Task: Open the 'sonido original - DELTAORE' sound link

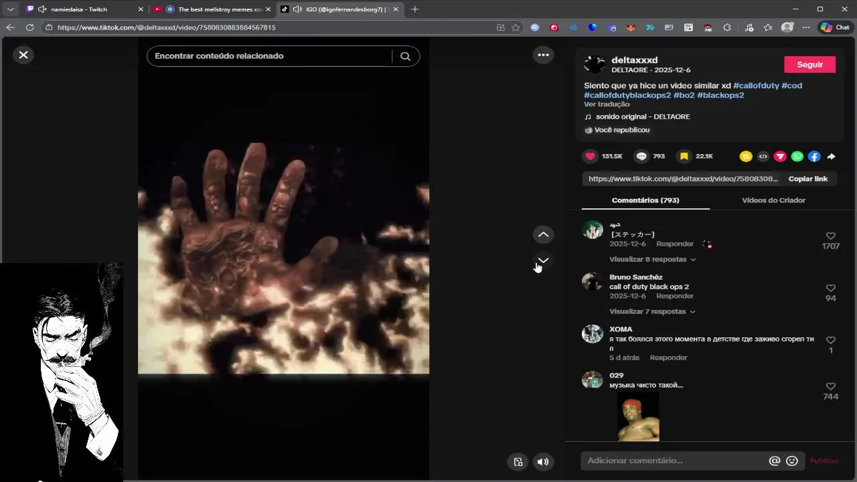Action: pos(643,116)
